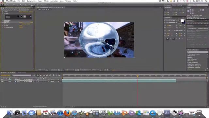Viewport: 209px width, 118px height.
Task: Open the Motion Source dropdown
Action: pyautogui.click(x=202, y=31)
